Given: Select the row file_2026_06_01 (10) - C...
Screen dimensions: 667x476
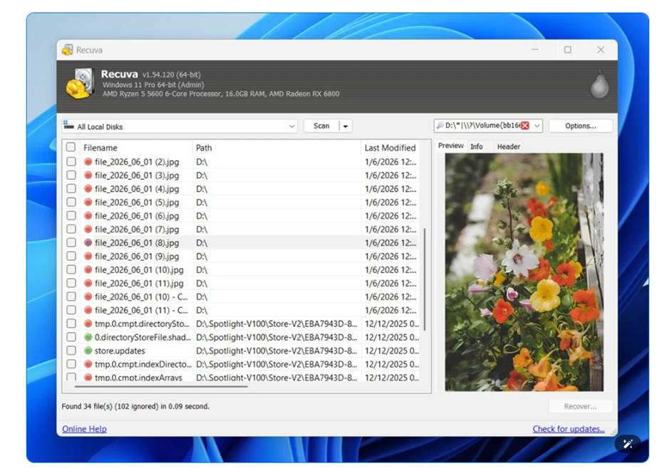Looking at the screenshot, I should tap(241, 296).
